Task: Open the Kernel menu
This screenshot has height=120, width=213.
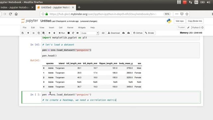Action: point(70,27)
